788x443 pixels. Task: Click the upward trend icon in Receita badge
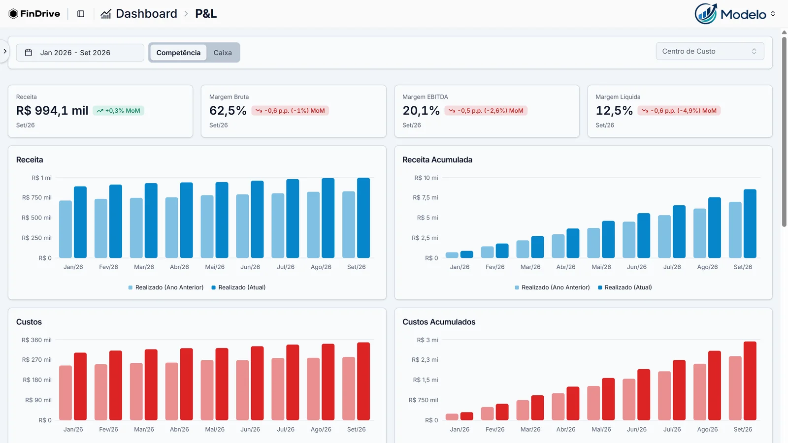pyautogui.click(x=100, y=111)
